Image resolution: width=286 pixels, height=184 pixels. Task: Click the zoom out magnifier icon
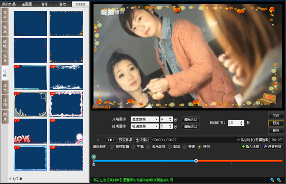point(272,180)
